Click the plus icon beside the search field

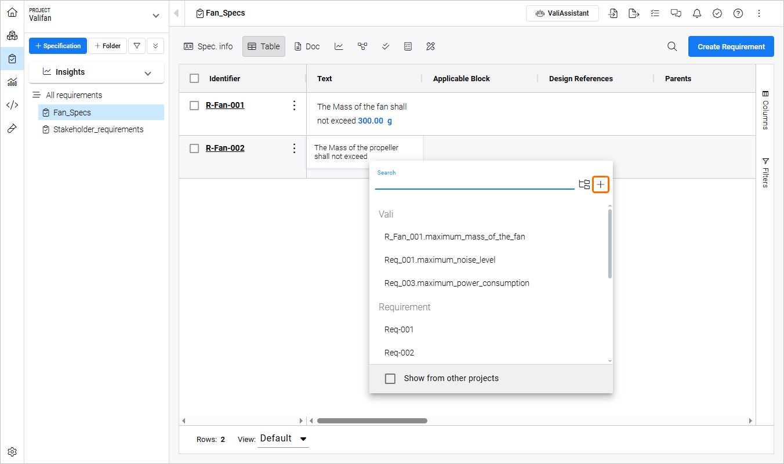(601, 184)
